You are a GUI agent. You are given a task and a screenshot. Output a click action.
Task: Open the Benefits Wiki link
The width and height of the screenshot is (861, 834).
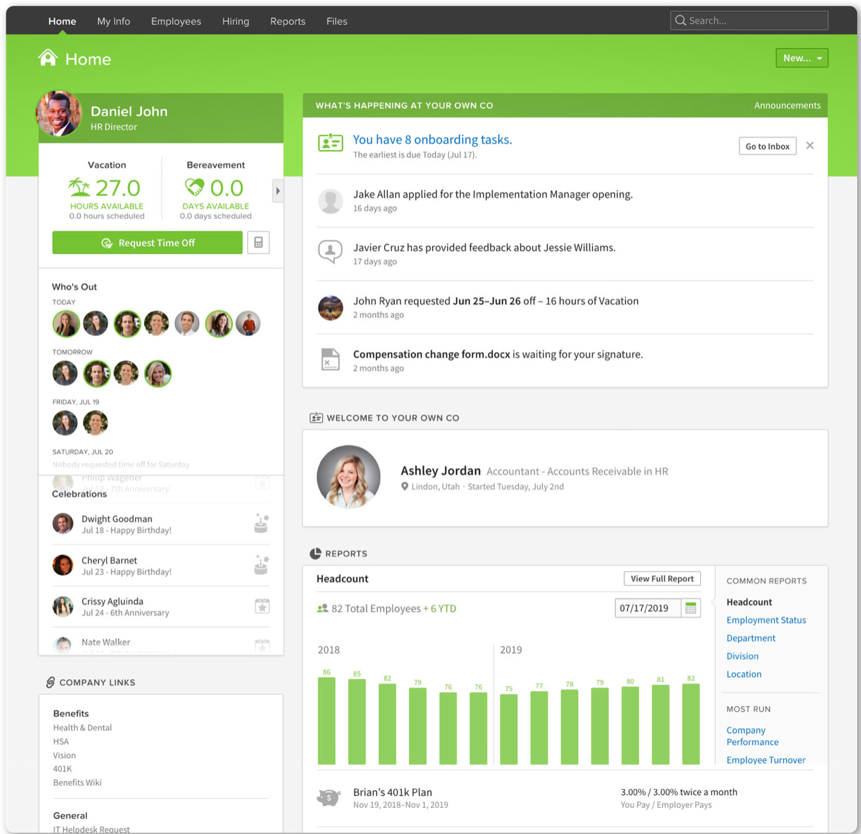(x=77, y=783)
